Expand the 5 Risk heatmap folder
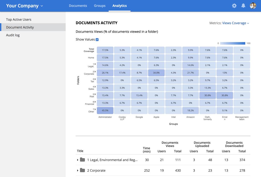The image size is (261, 177). (x=95, y=94)
